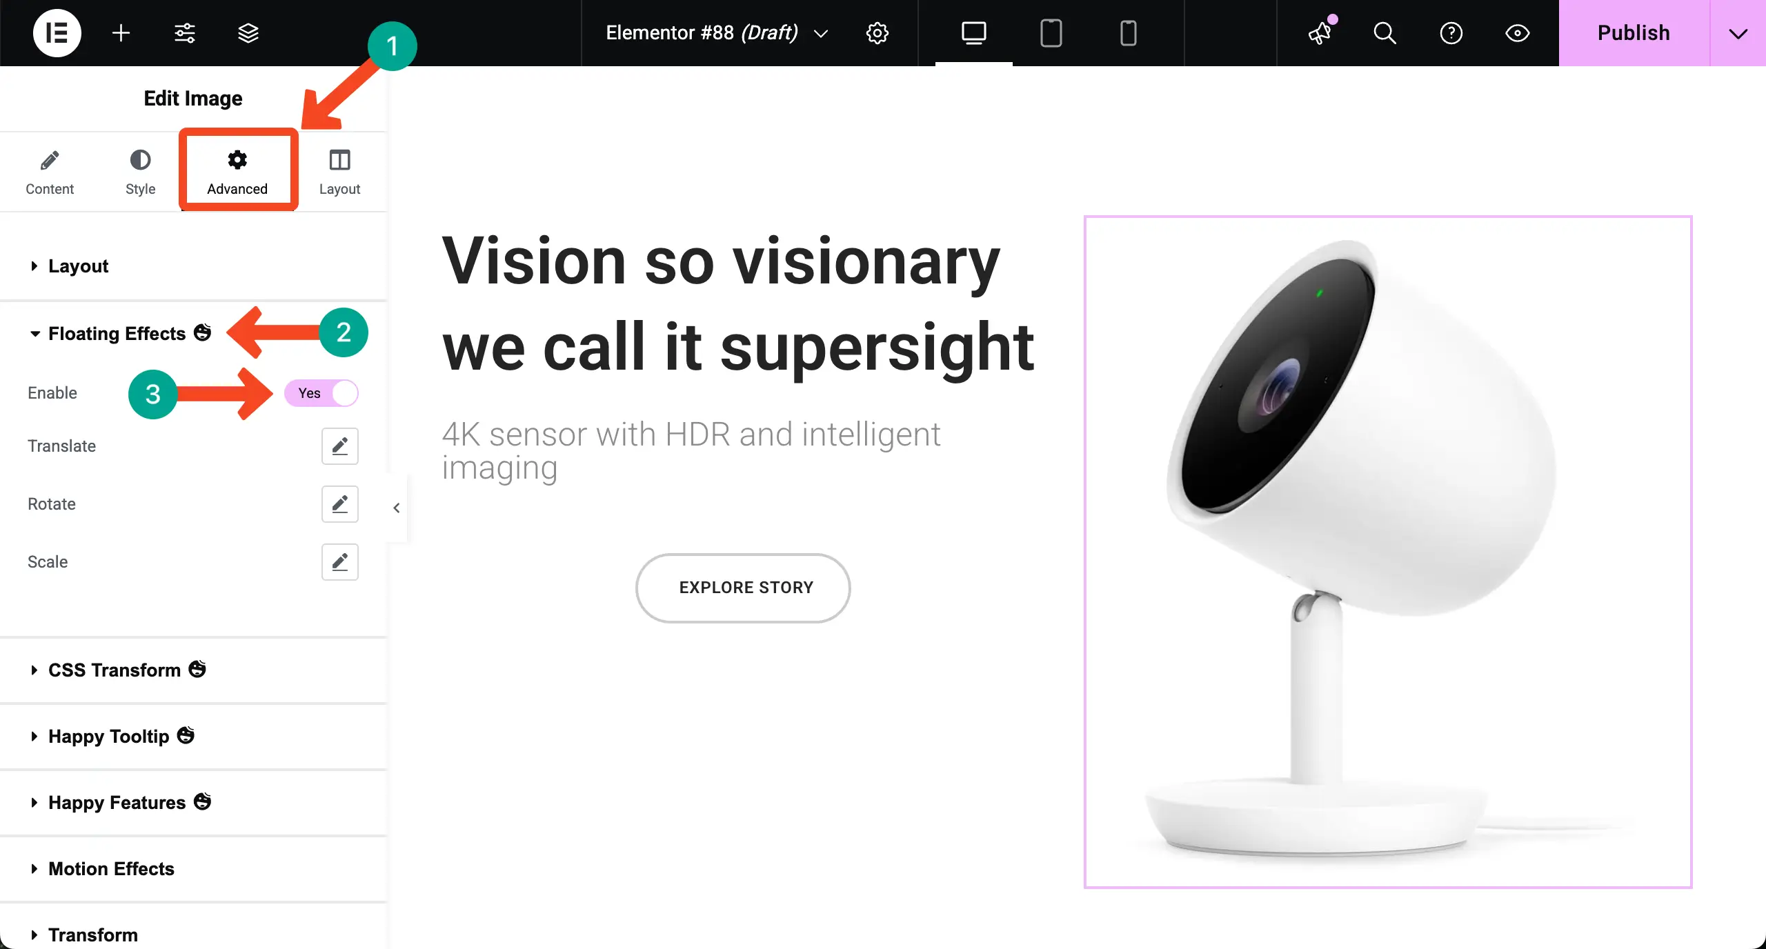Open the Structure layers icon
1766x949 pixels.
(248, 32)
